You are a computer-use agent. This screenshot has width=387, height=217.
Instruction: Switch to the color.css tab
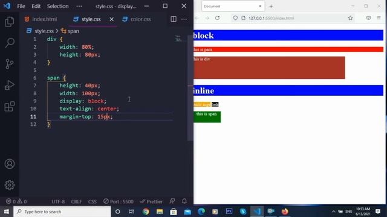tap(137, 19)
